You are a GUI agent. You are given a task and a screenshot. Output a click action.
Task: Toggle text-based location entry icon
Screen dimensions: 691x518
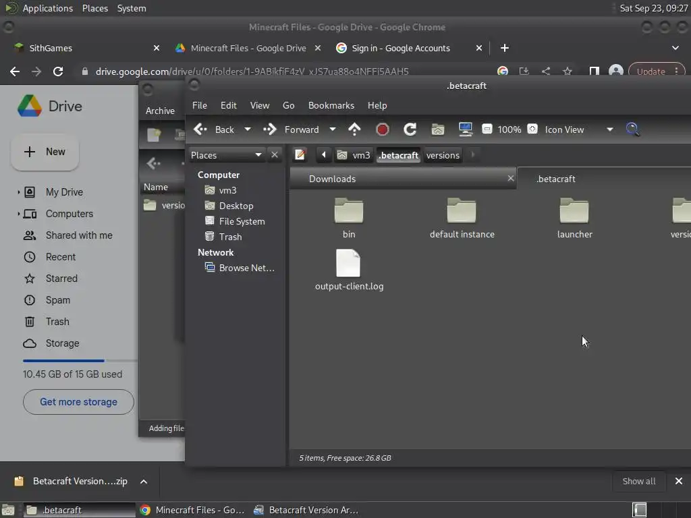[300, 154]
